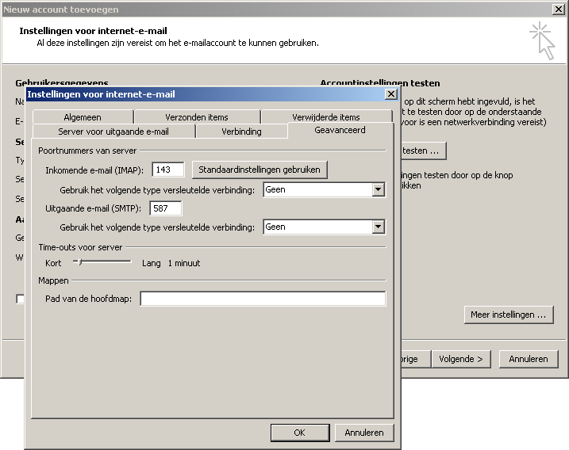This screenshot has height=450, width=569.
Task: Open the incoming encrypted connection type dropdown
Action: 378,190
